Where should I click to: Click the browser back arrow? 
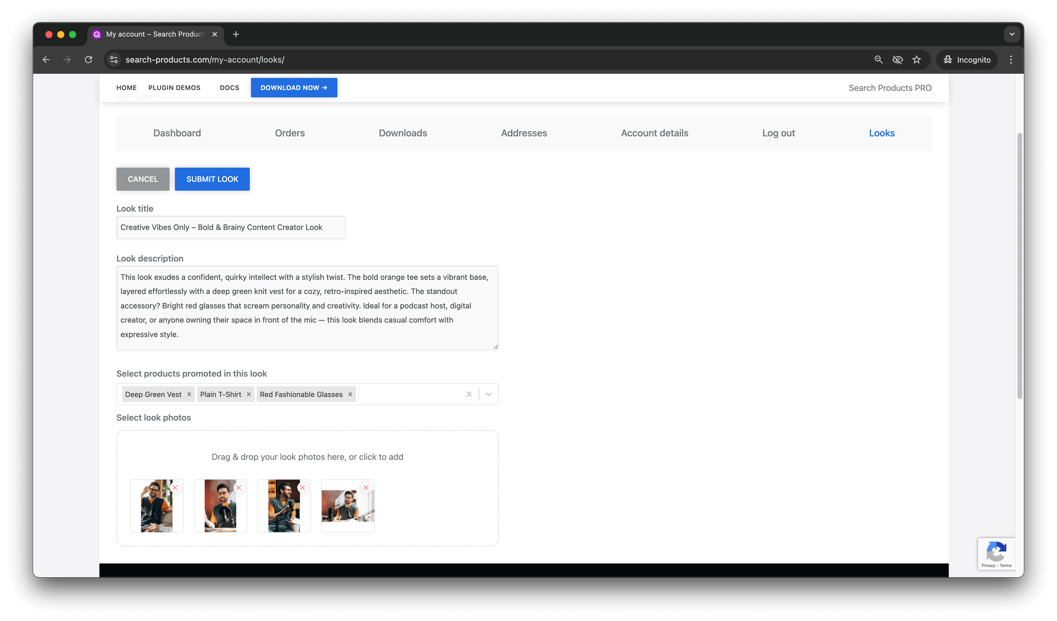(x=46, y=59)
